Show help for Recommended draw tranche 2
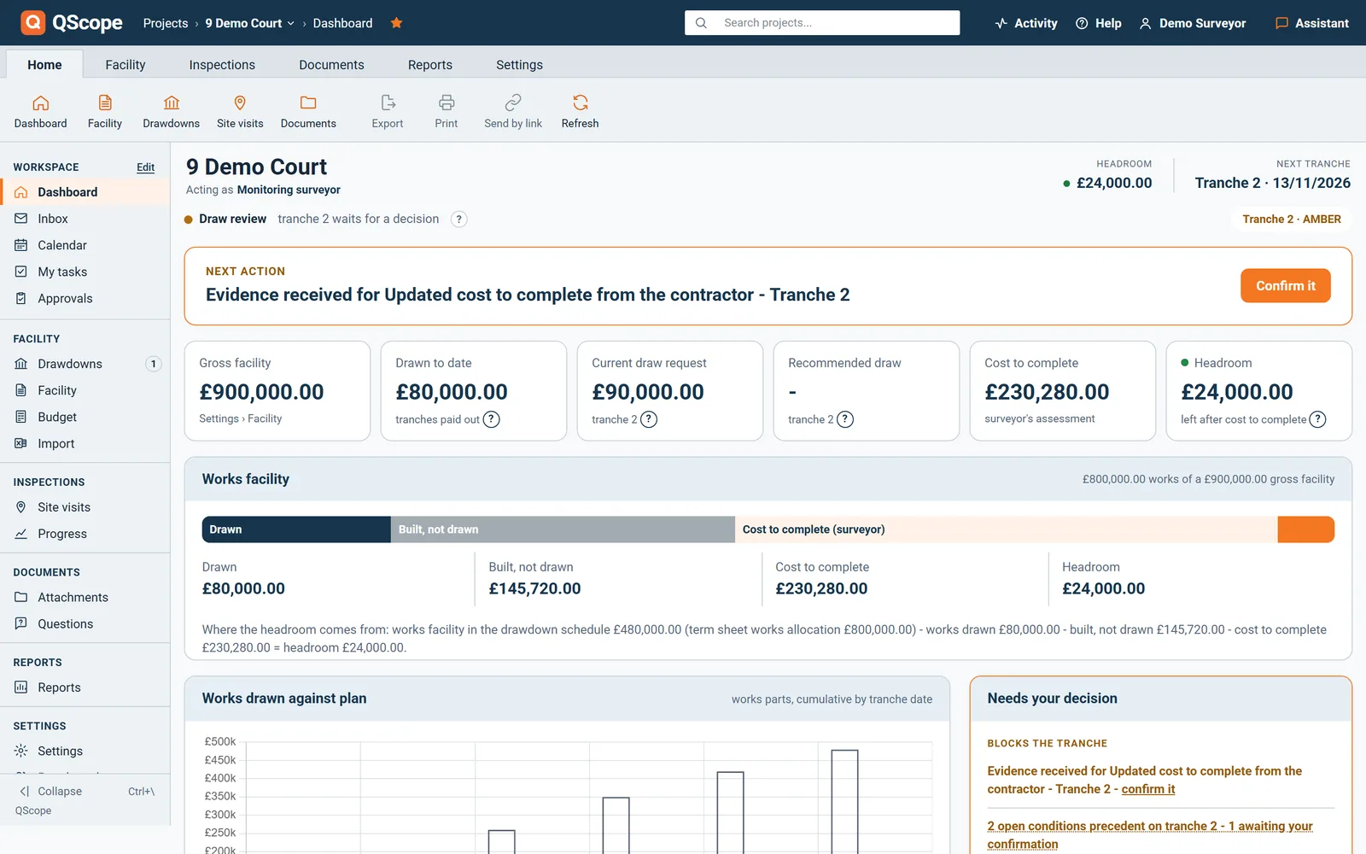1366x854 pixels. [x=845, y=419]
